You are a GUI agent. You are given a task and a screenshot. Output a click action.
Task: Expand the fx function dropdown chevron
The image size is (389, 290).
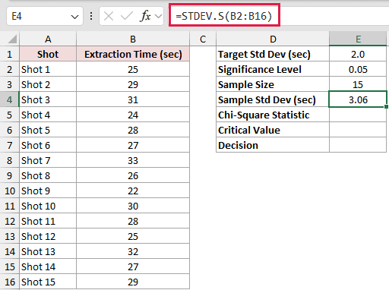click(x=158, y=17)
